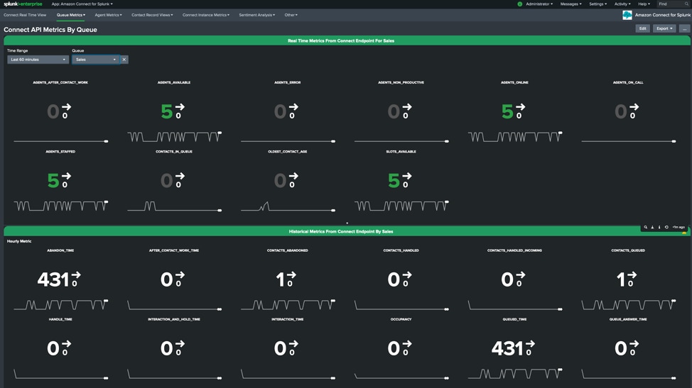Click the AFTER_CONTACT_WORK_TIME value 0

click(x=166, y=279)
